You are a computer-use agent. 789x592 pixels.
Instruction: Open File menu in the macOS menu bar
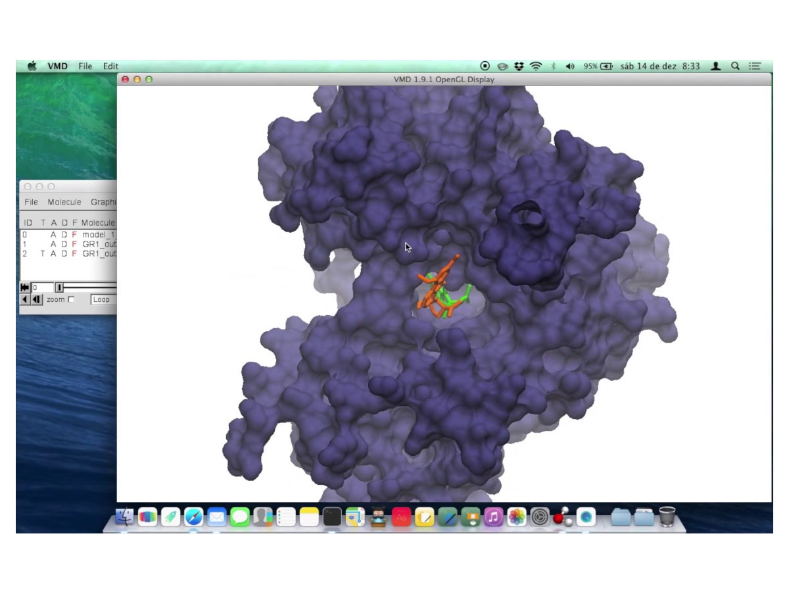pyautogui.click(x=85, y=66)
